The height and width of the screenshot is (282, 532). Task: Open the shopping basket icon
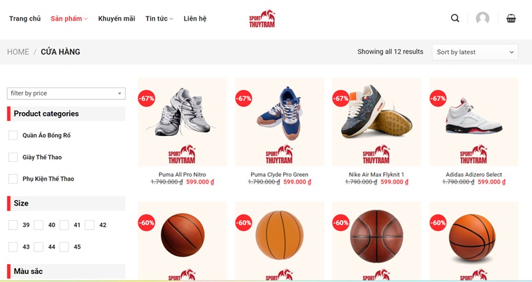pyautogui.click(x=511, y=19)
